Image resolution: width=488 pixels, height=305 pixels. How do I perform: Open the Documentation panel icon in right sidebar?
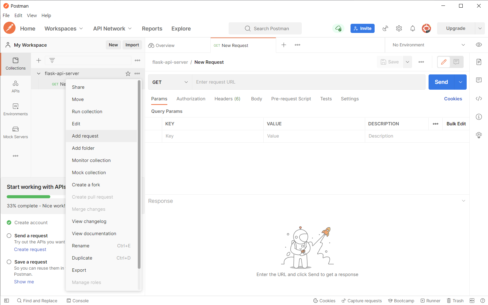pyautogui.click(x=479, y=62)
